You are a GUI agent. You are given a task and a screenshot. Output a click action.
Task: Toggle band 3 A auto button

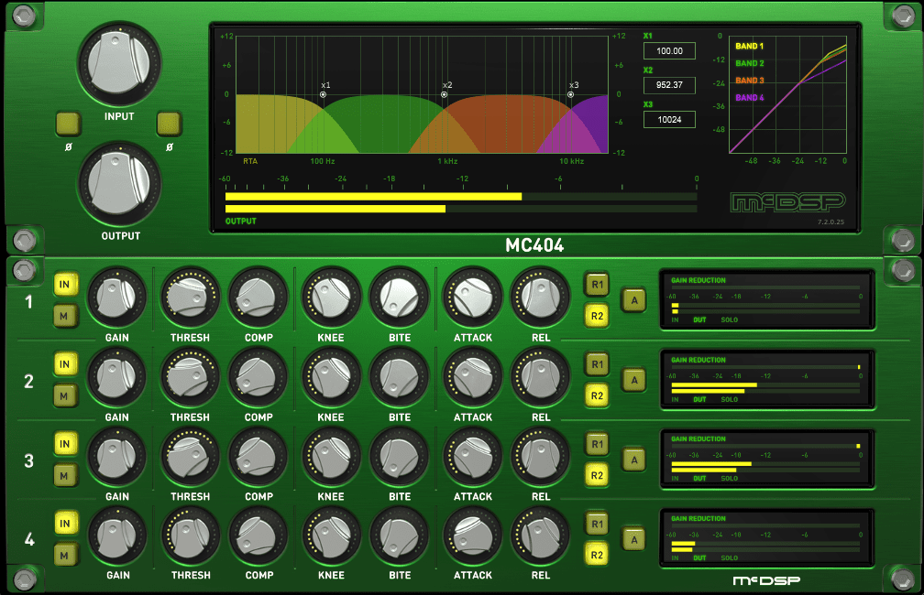[x=634, y=460]
